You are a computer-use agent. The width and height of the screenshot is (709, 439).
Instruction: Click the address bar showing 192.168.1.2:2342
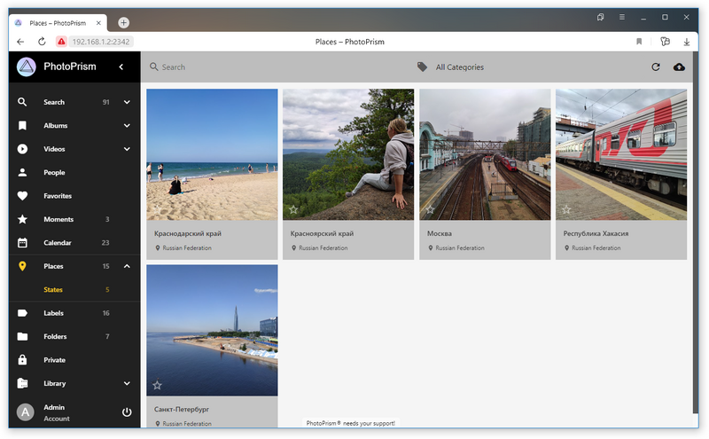[101, 42]
